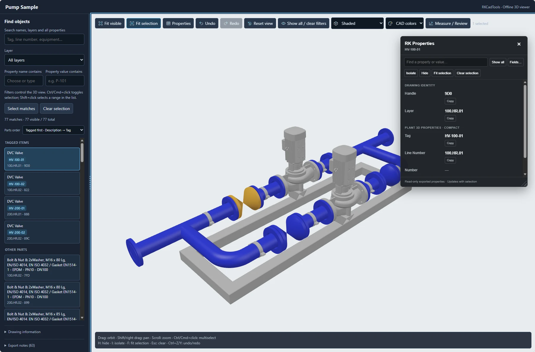Select the Bolt & Nut part 200.HR.02 · 899
535x352 pixels.
click(x=42, y=295)
